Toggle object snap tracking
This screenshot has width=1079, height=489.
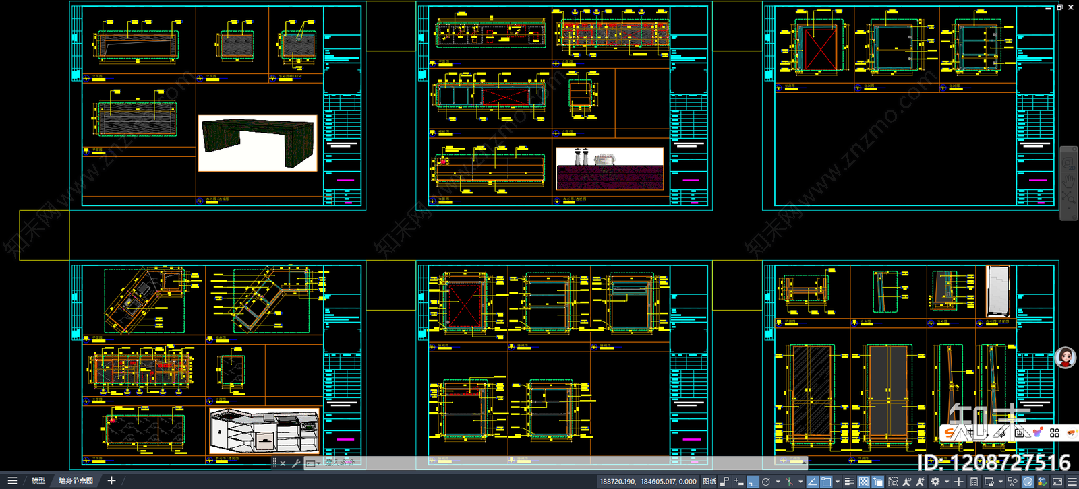coord(813,482)
